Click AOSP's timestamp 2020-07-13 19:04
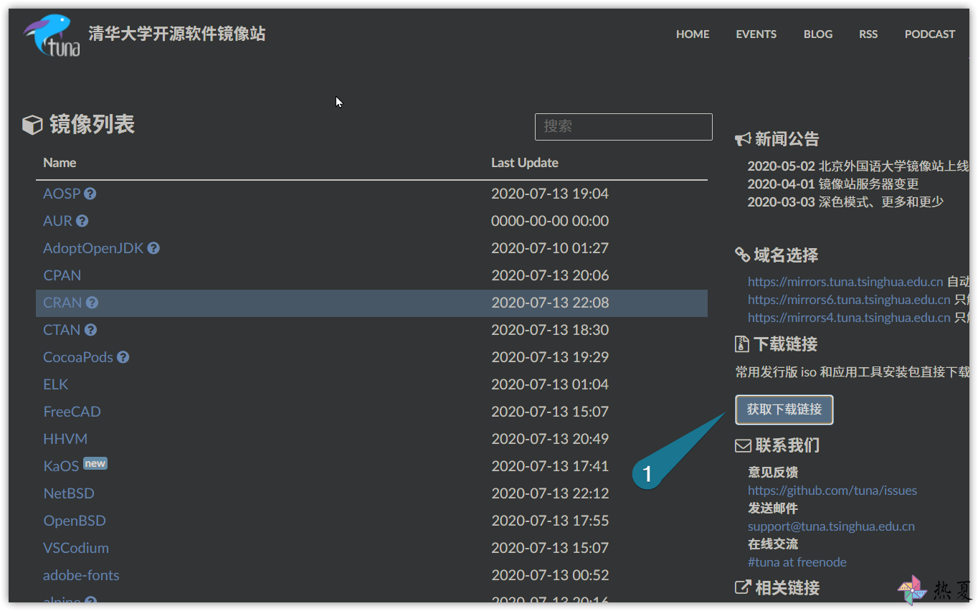Viewport: 978px width, 611px height. 550,194
